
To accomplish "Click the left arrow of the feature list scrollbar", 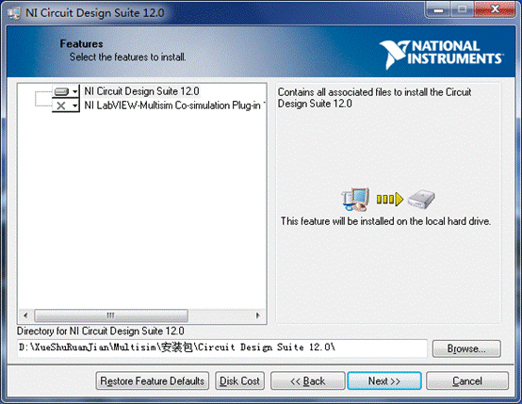I will pos(25,315).
